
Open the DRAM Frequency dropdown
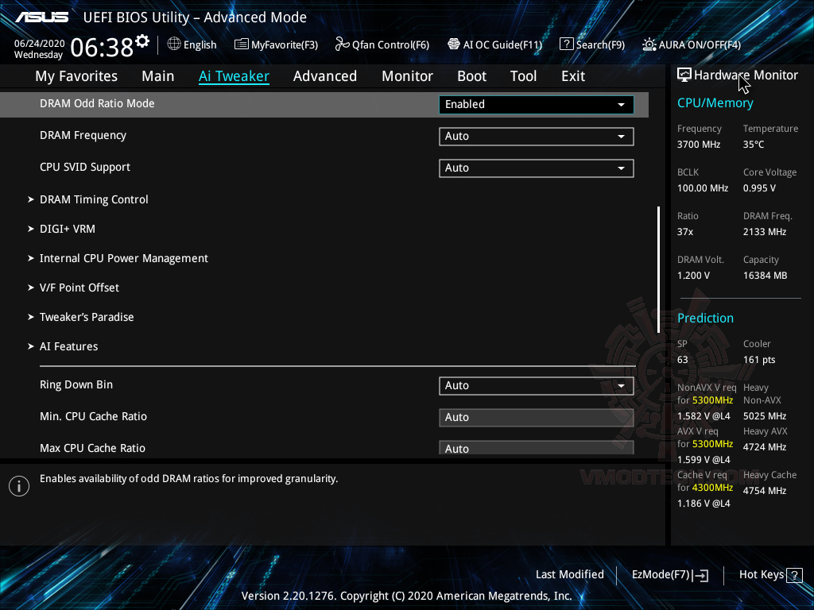point(536,136)
